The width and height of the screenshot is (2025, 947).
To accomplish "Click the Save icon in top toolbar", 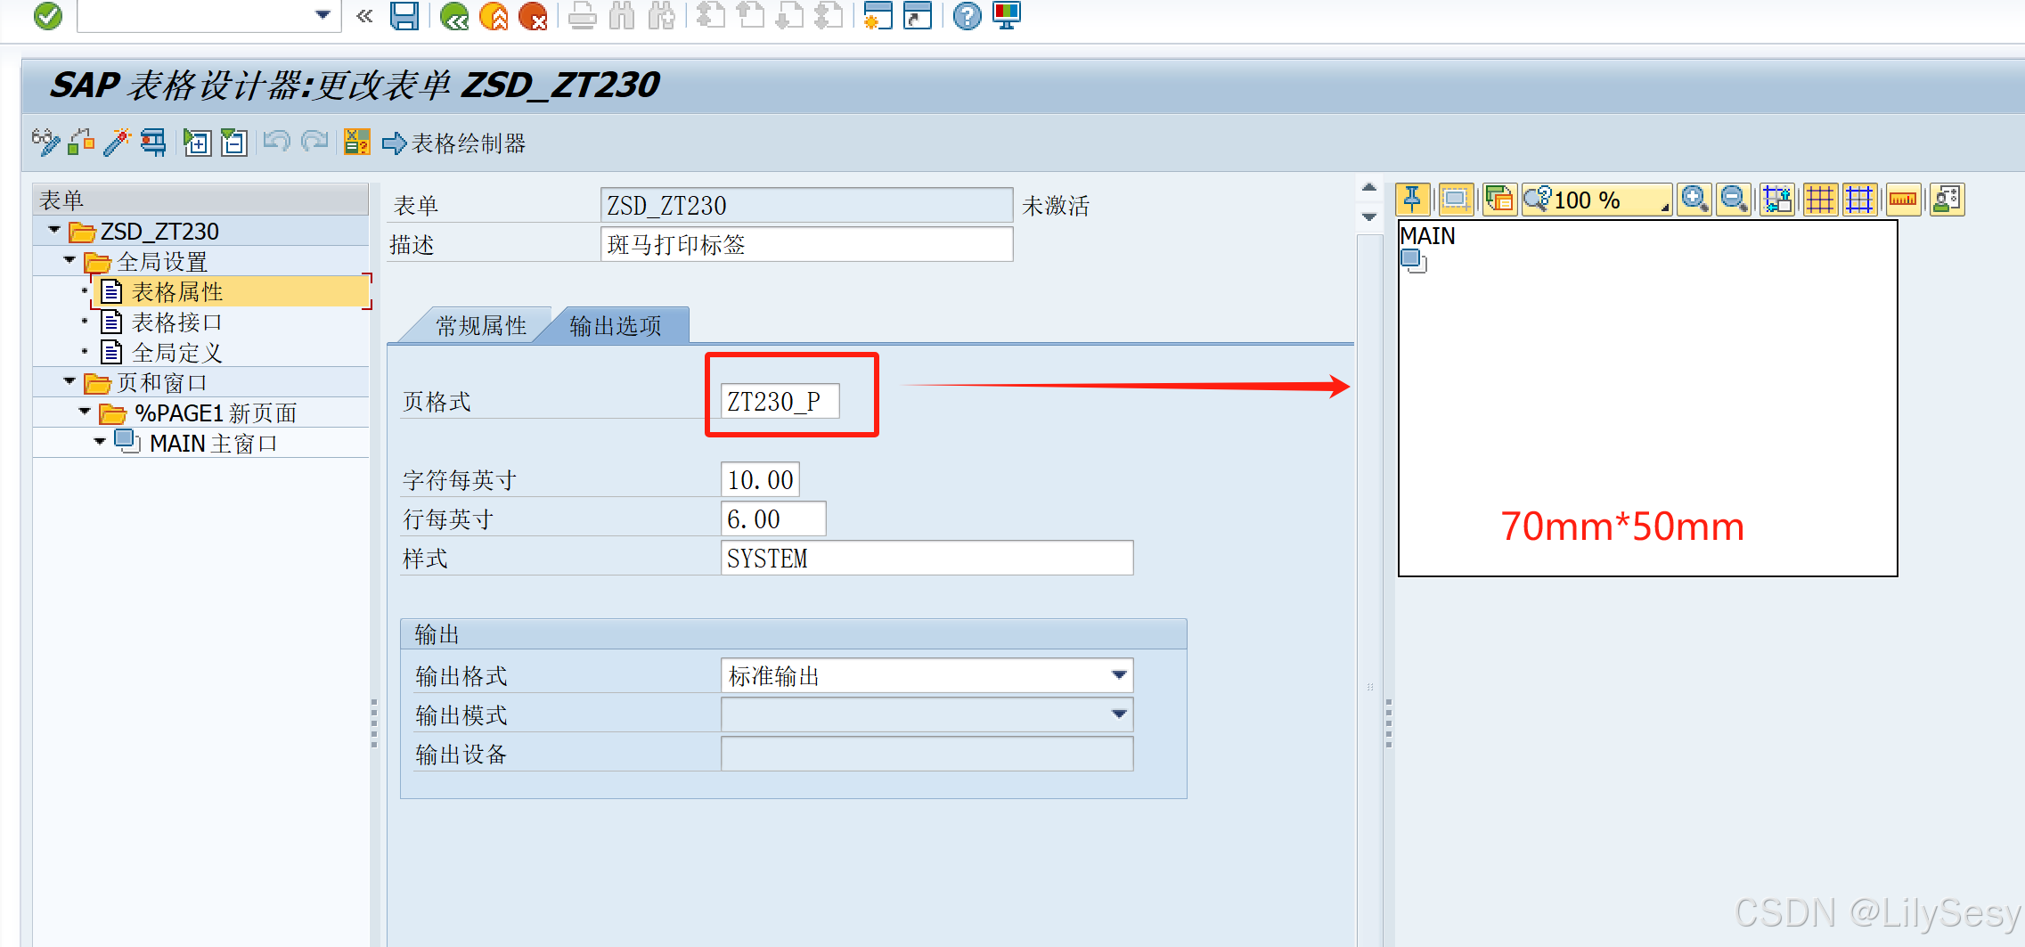I will 404,16.
